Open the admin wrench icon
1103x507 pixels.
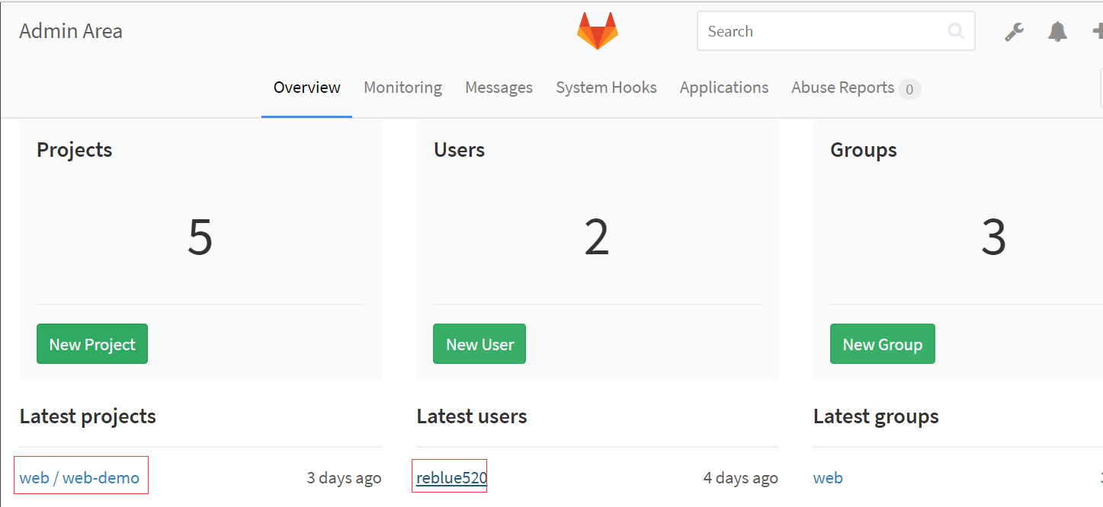tap(1014, 31)
